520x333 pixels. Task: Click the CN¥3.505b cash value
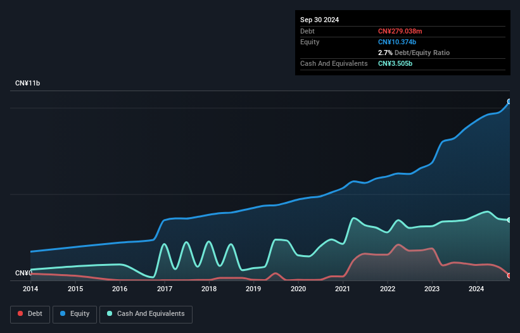pos(396,63)
